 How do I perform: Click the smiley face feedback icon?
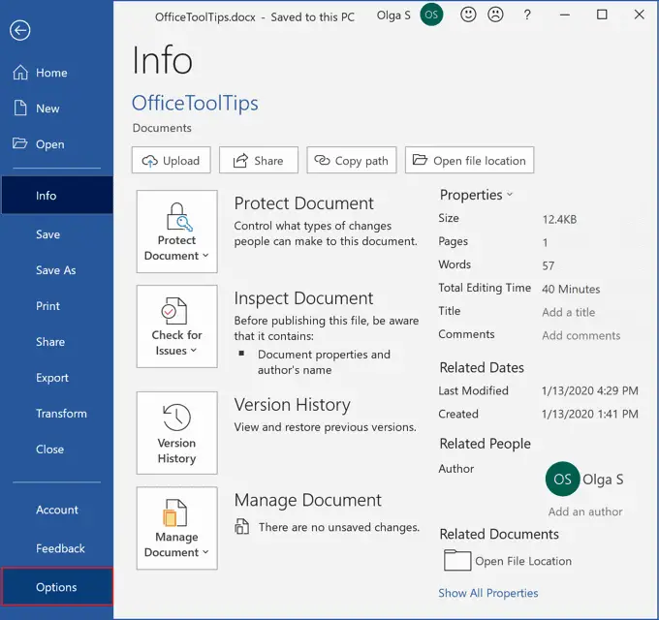[468, 15]
